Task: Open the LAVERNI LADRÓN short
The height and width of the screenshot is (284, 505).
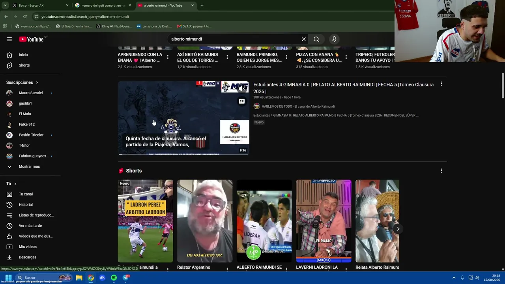Action: 324,221
